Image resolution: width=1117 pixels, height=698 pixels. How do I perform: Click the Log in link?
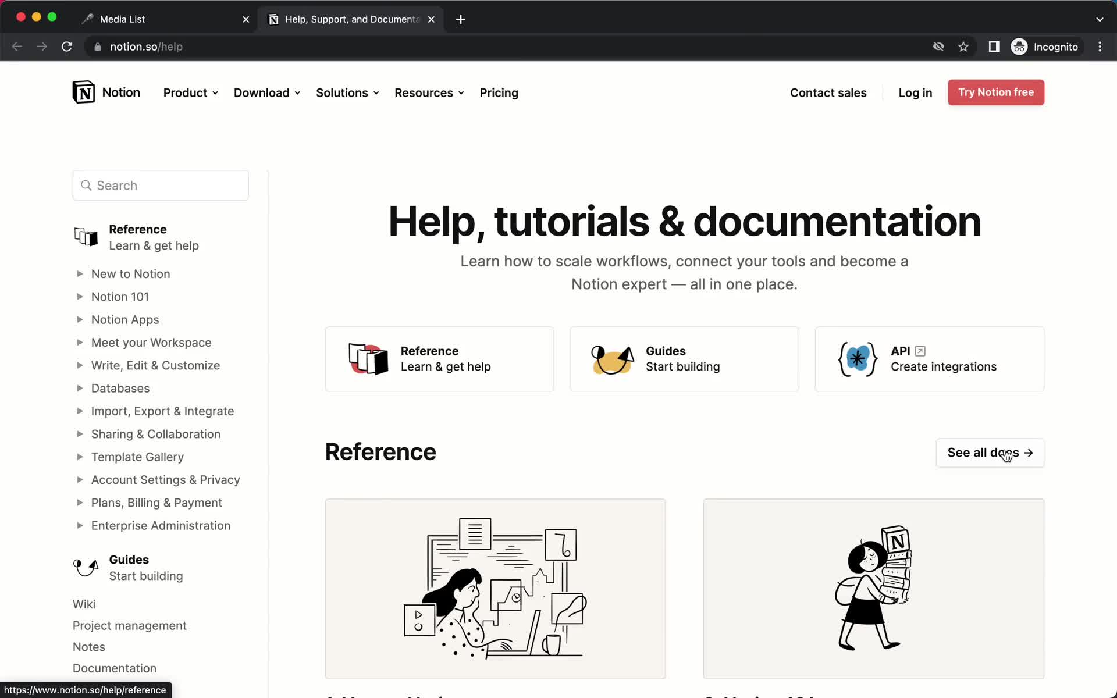tap(915, 93)
